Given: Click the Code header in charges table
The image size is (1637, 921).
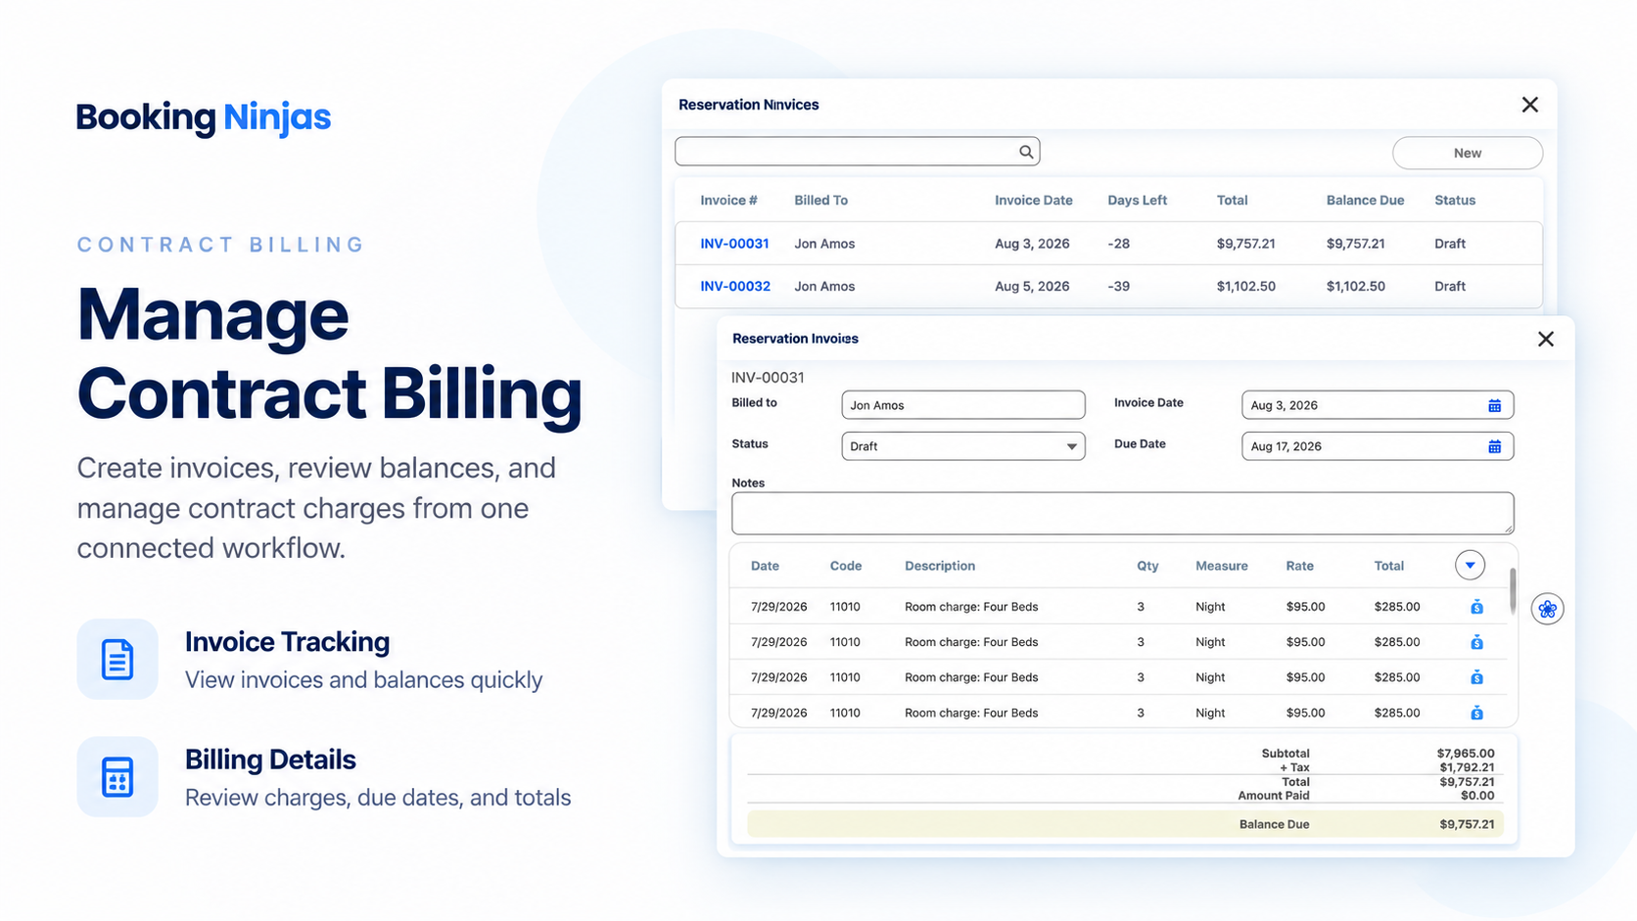Looking at the screenshot, I should click(845, 566).
